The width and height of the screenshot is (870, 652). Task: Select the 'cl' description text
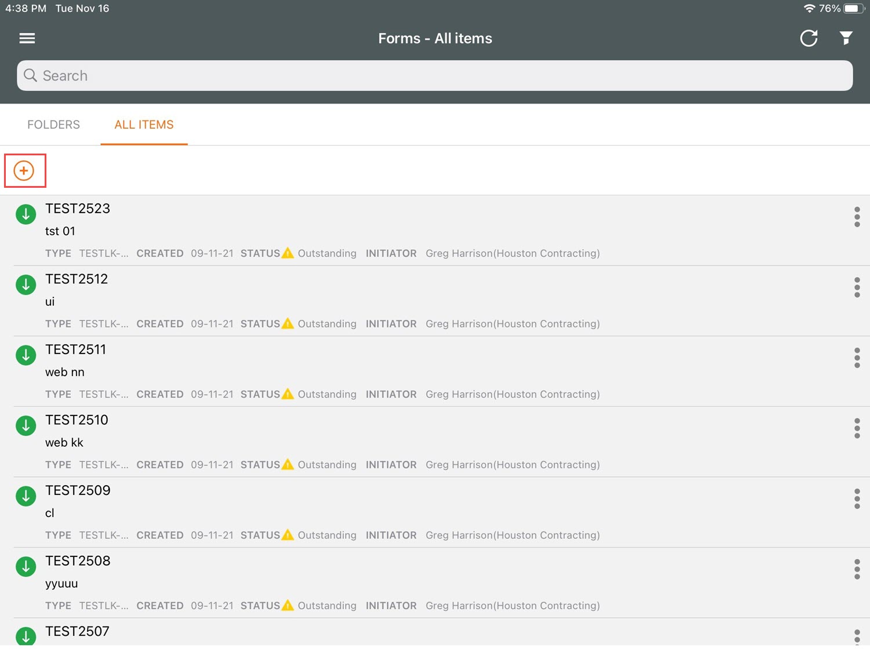50,513
